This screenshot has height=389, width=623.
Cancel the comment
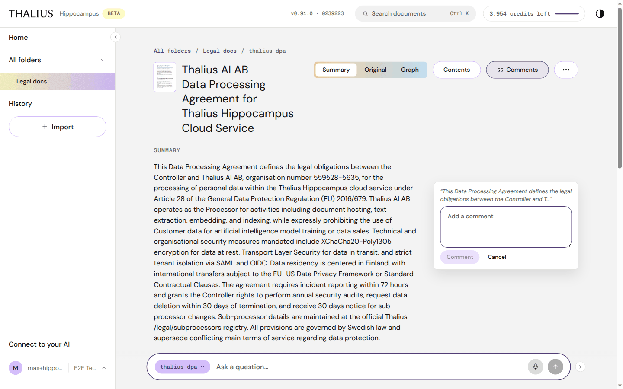click(x=497, y=257)
